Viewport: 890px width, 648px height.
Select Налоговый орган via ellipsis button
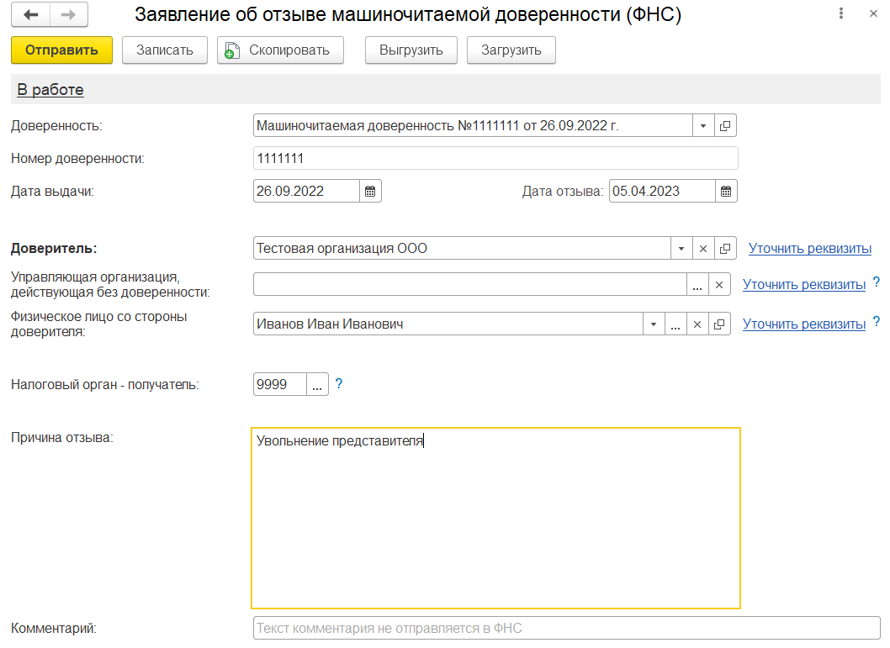(x=317, y=384)
